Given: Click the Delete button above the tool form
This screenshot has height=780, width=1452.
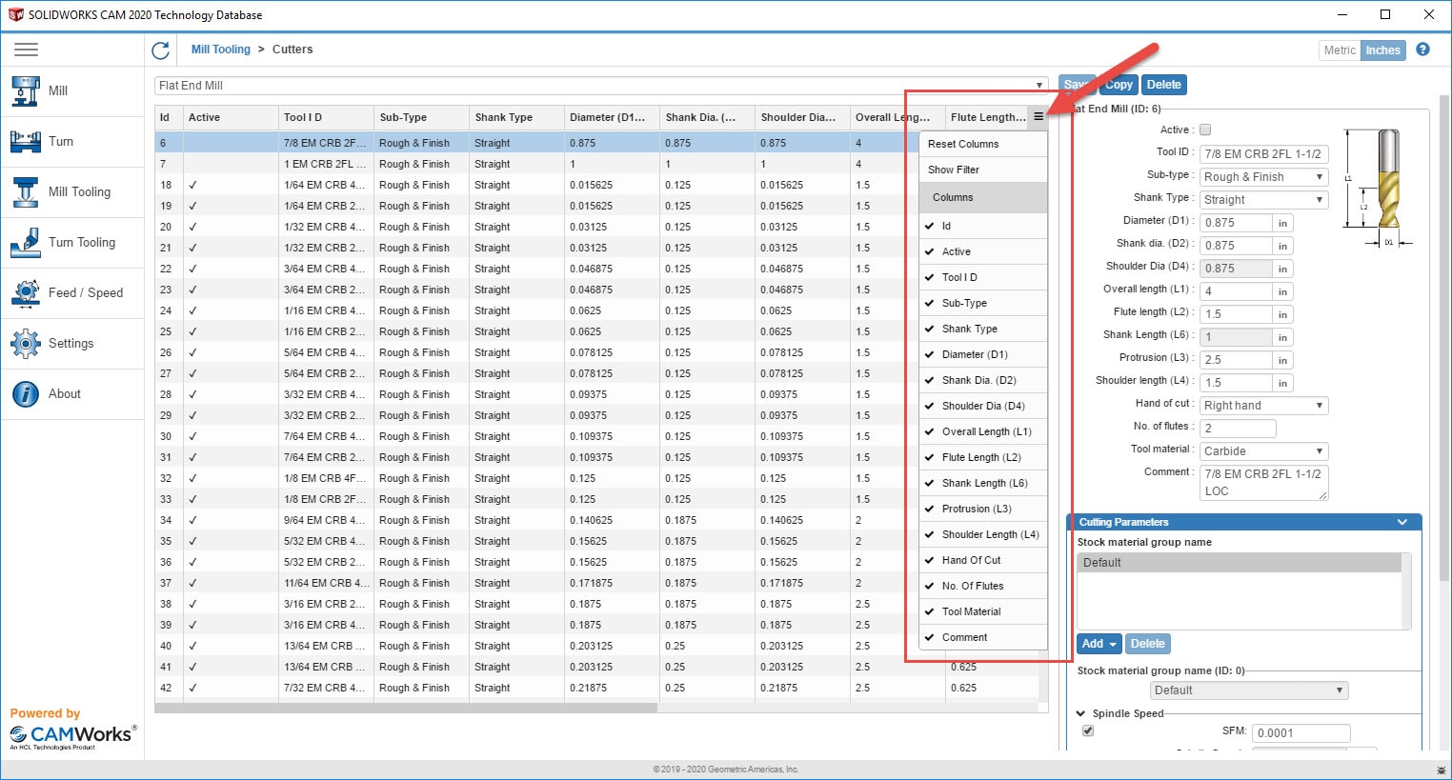Looking at the screenshot, I should (x=1163, y=85).
